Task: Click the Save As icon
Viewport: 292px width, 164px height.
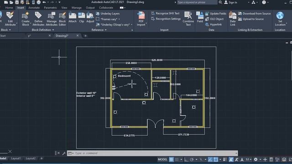Action: pos(22,2)
